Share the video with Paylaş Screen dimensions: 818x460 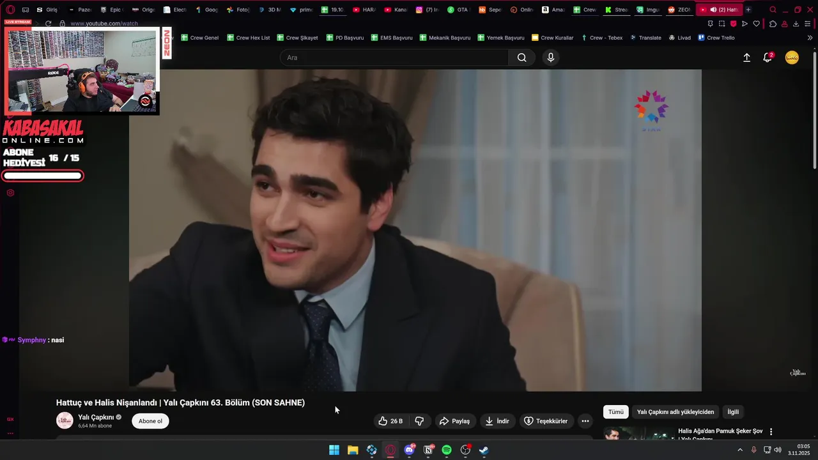[x=454, y=421]
